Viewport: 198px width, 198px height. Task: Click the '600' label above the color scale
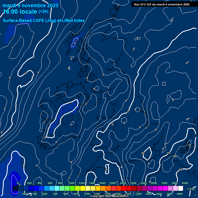50,183
